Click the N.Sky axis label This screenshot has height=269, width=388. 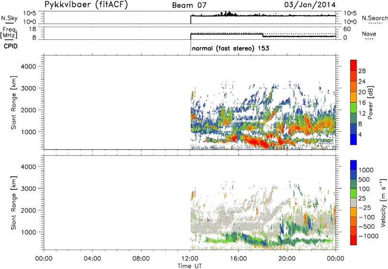pyautogui.click(x=9, y=18)
